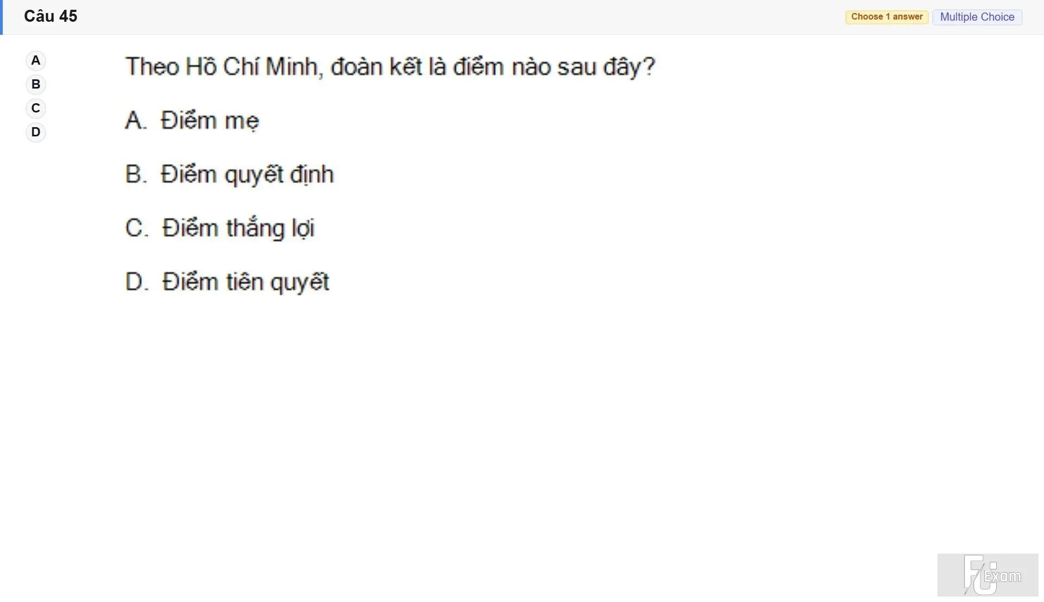
Task: Click the answer text Điểm tiên quyết
Action: coord(245,282)
